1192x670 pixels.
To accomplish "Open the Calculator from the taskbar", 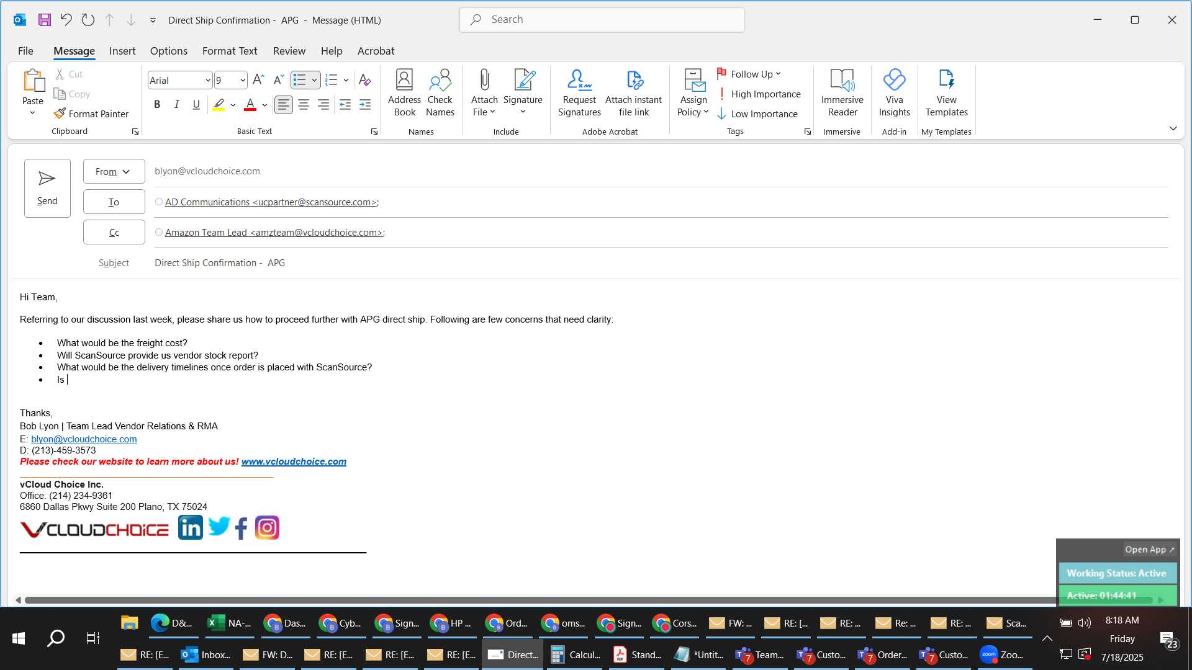I will pyautogui.click(x=576, y=654).
